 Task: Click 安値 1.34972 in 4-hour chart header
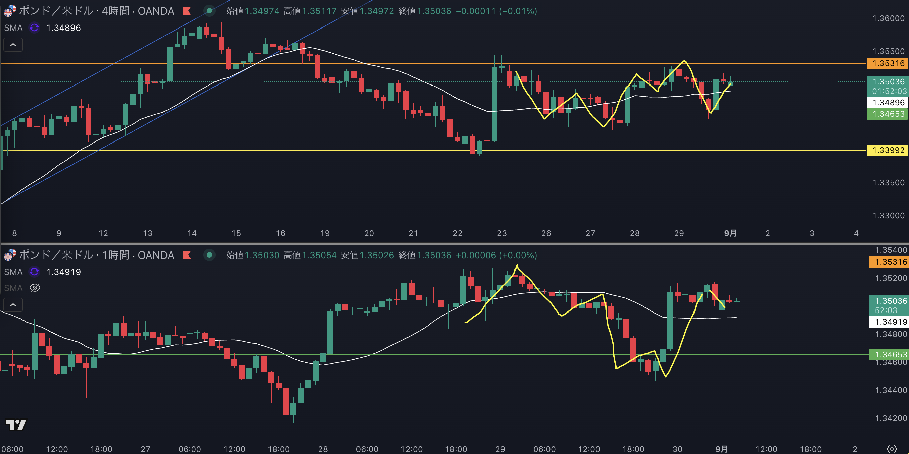coord(367,11)
